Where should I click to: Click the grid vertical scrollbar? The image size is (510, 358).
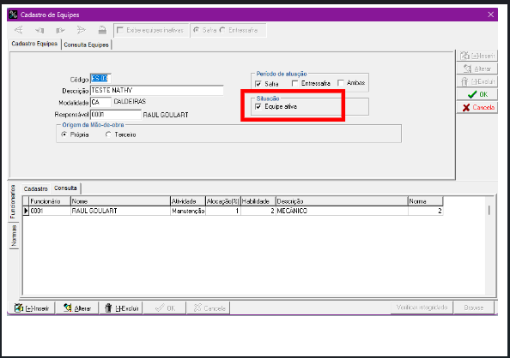(x=489, y=246)
